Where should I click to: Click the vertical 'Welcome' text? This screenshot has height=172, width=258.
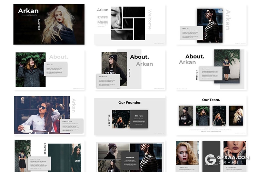point(150,19)
